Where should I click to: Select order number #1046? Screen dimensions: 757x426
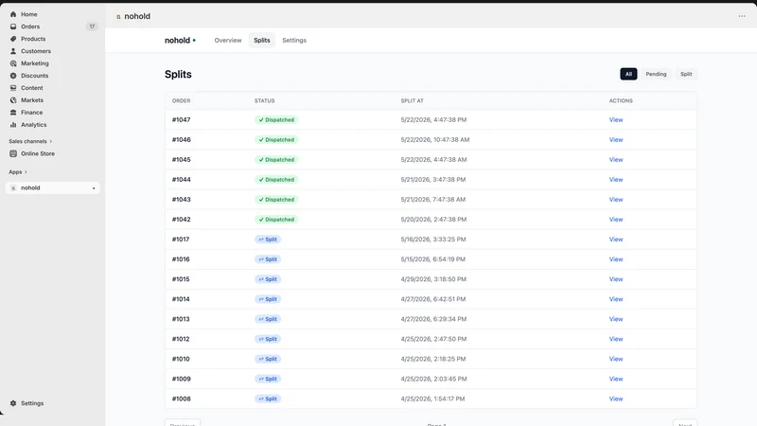click(x=181, y=139)
